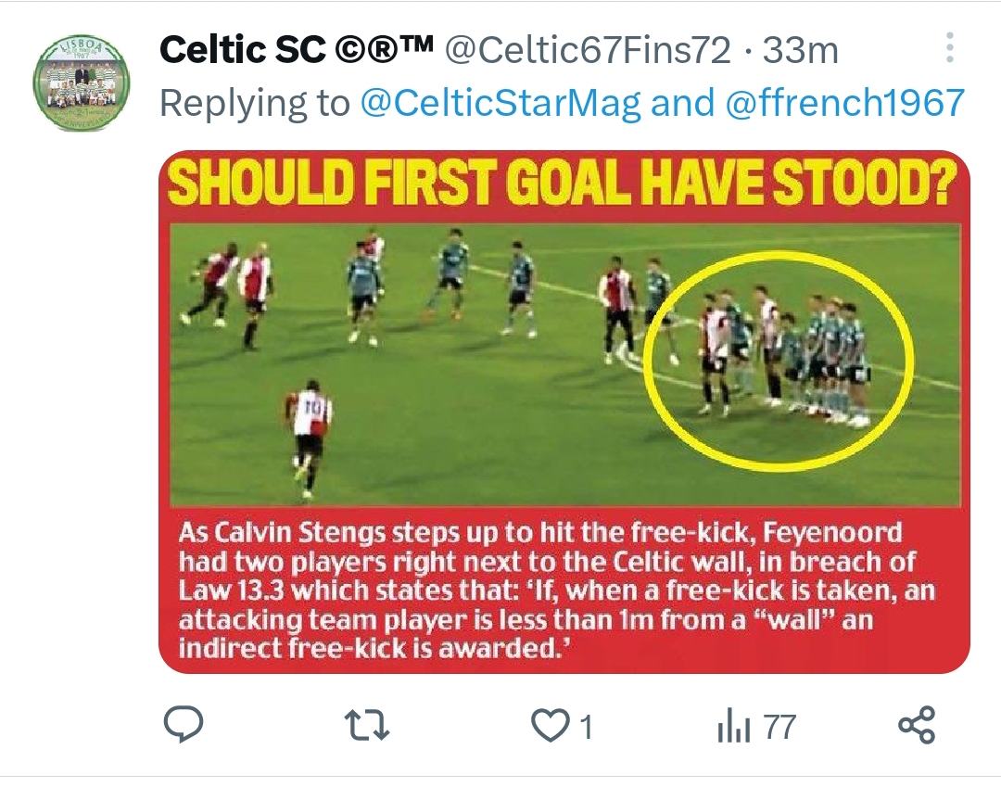Click the yellow circled wall players
The image size is (1001, 800).
tap(779, 360)
